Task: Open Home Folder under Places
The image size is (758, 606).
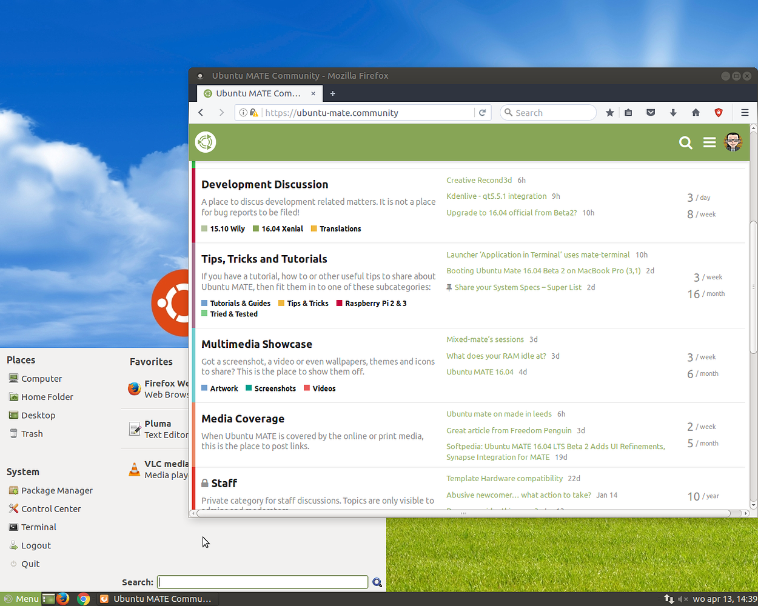Action: [41, 397]
